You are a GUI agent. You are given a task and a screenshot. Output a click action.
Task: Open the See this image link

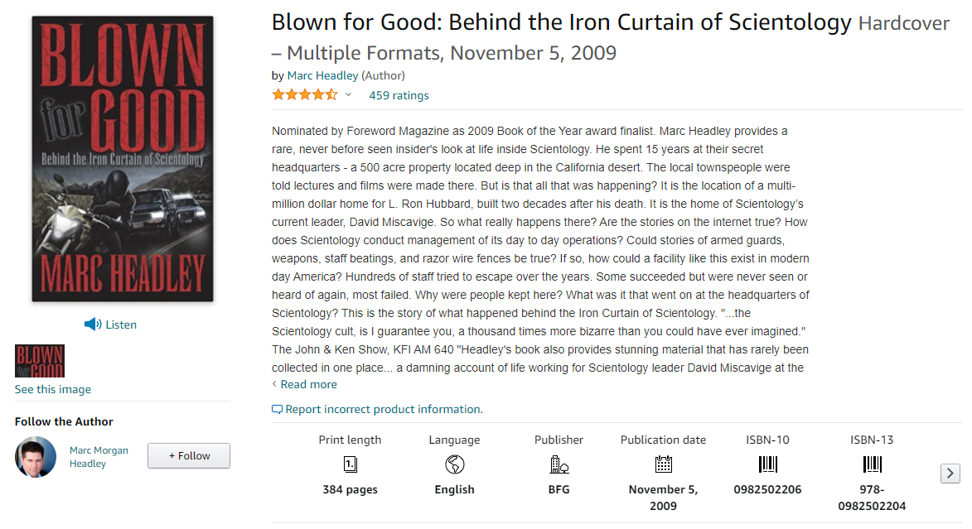[x=53, y=390]
